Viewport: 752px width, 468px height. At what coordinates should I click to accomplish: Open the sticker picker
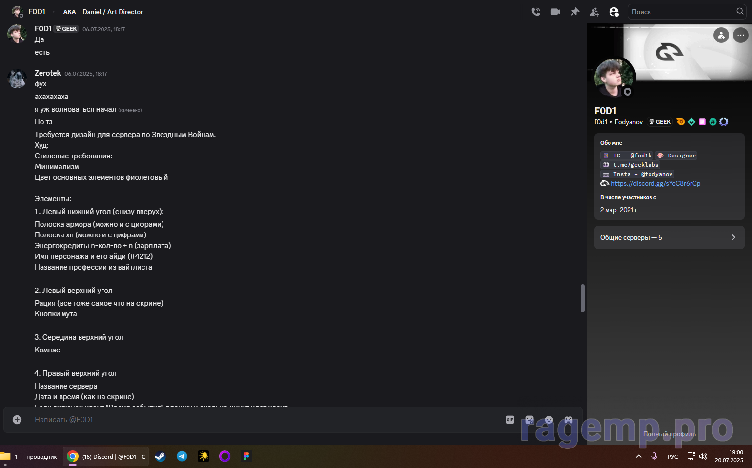tap(529, 420)
